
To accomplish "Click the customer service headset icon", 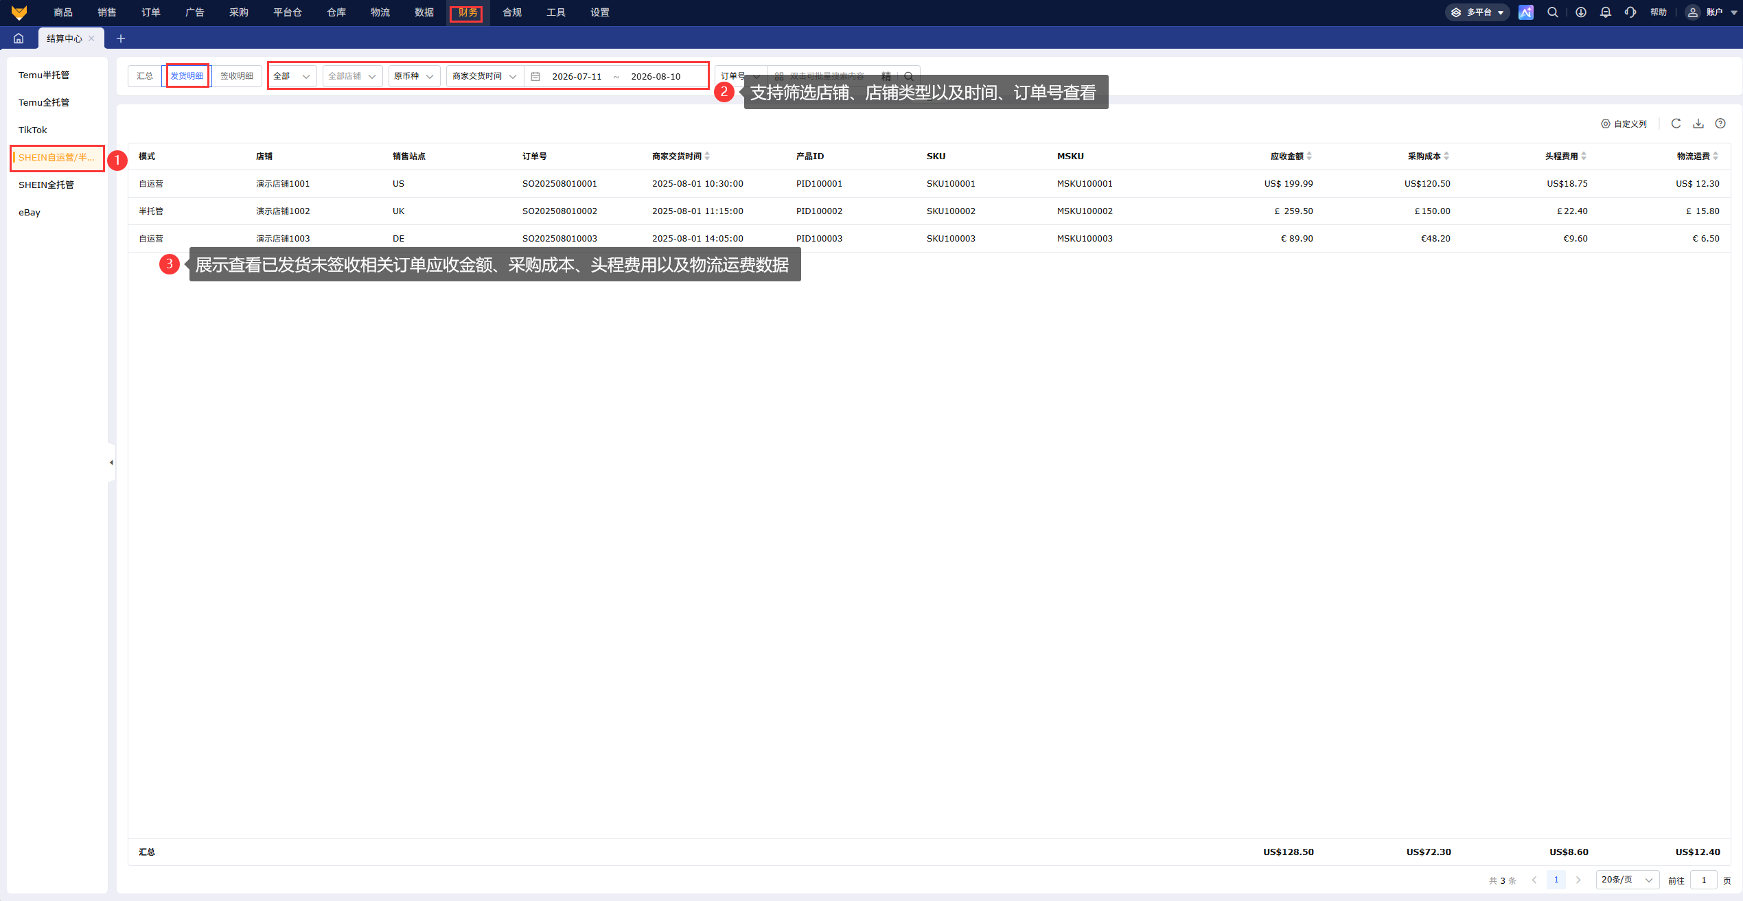I will 1630,12.
